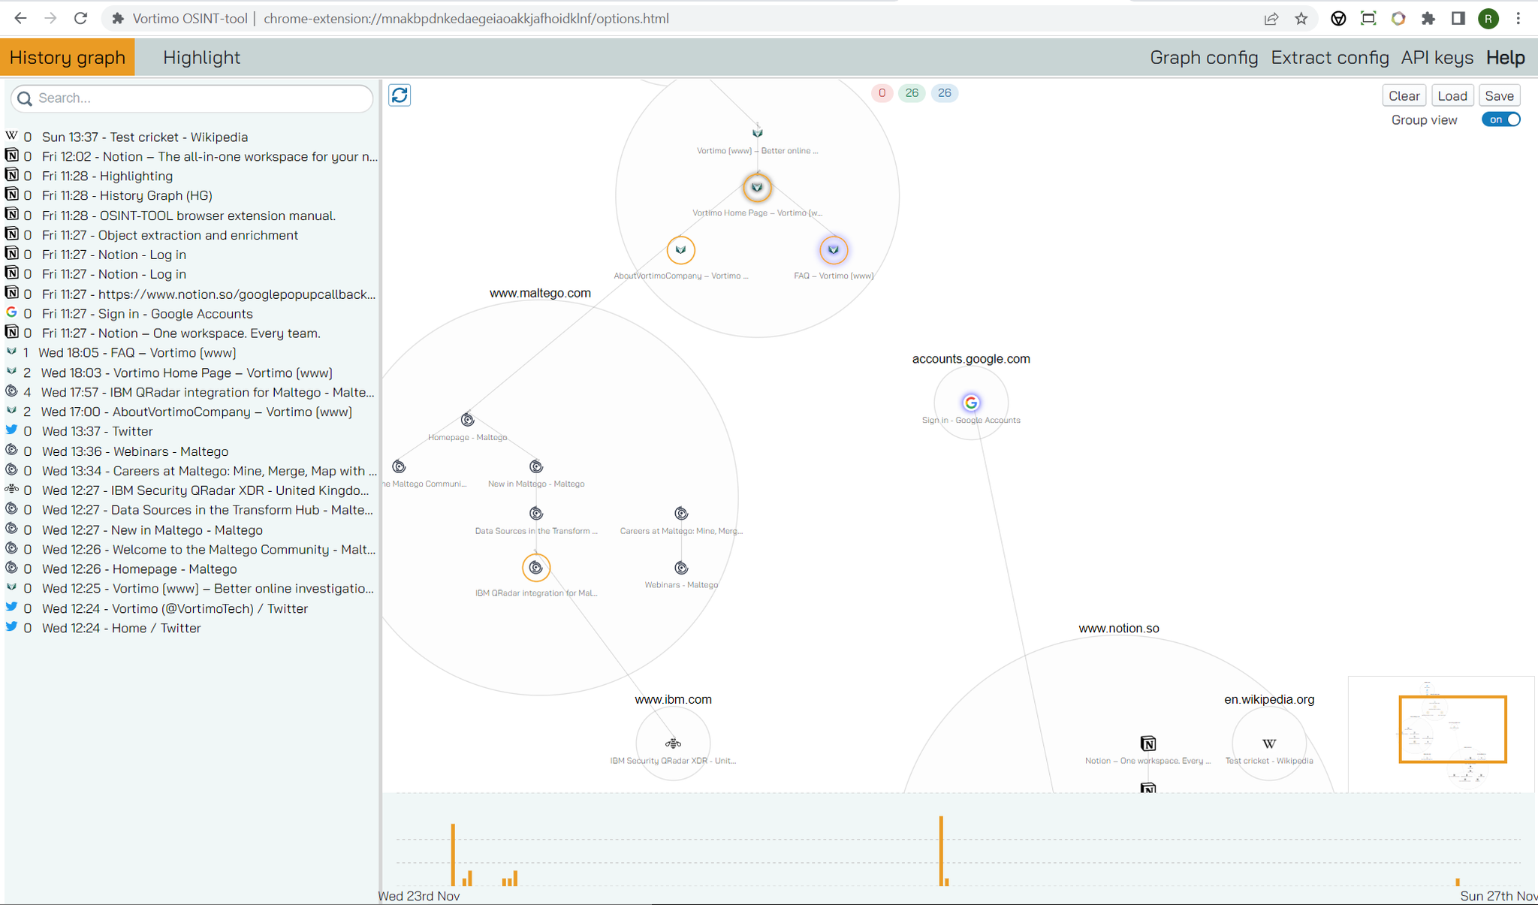
Task: Click the graph refresh icon
Action: click(400, 95)
